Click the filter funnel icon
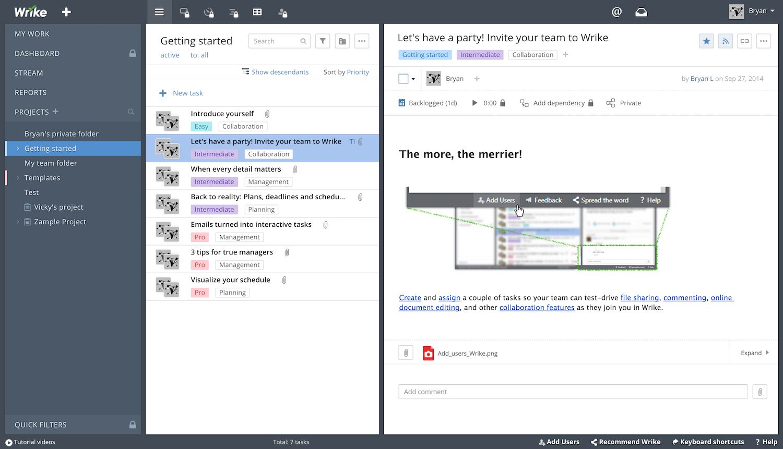 [x=323, y=41]
